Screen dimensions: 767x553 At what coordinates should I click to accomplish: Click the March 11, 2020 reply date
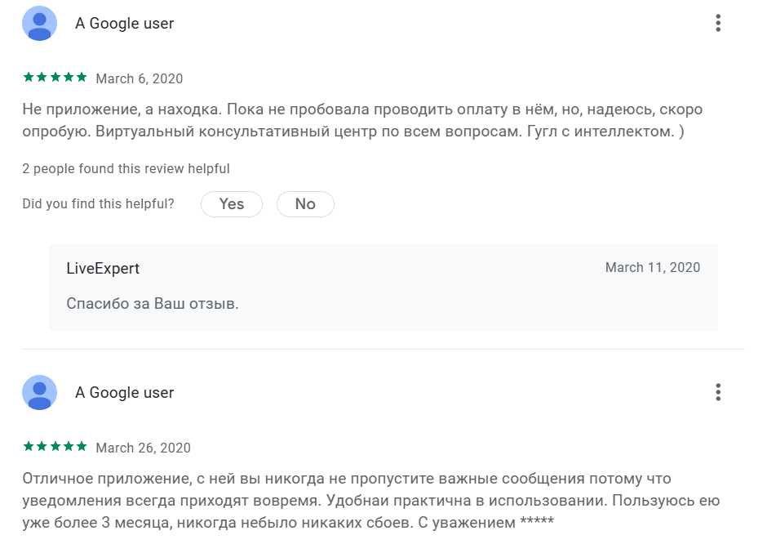652,267
